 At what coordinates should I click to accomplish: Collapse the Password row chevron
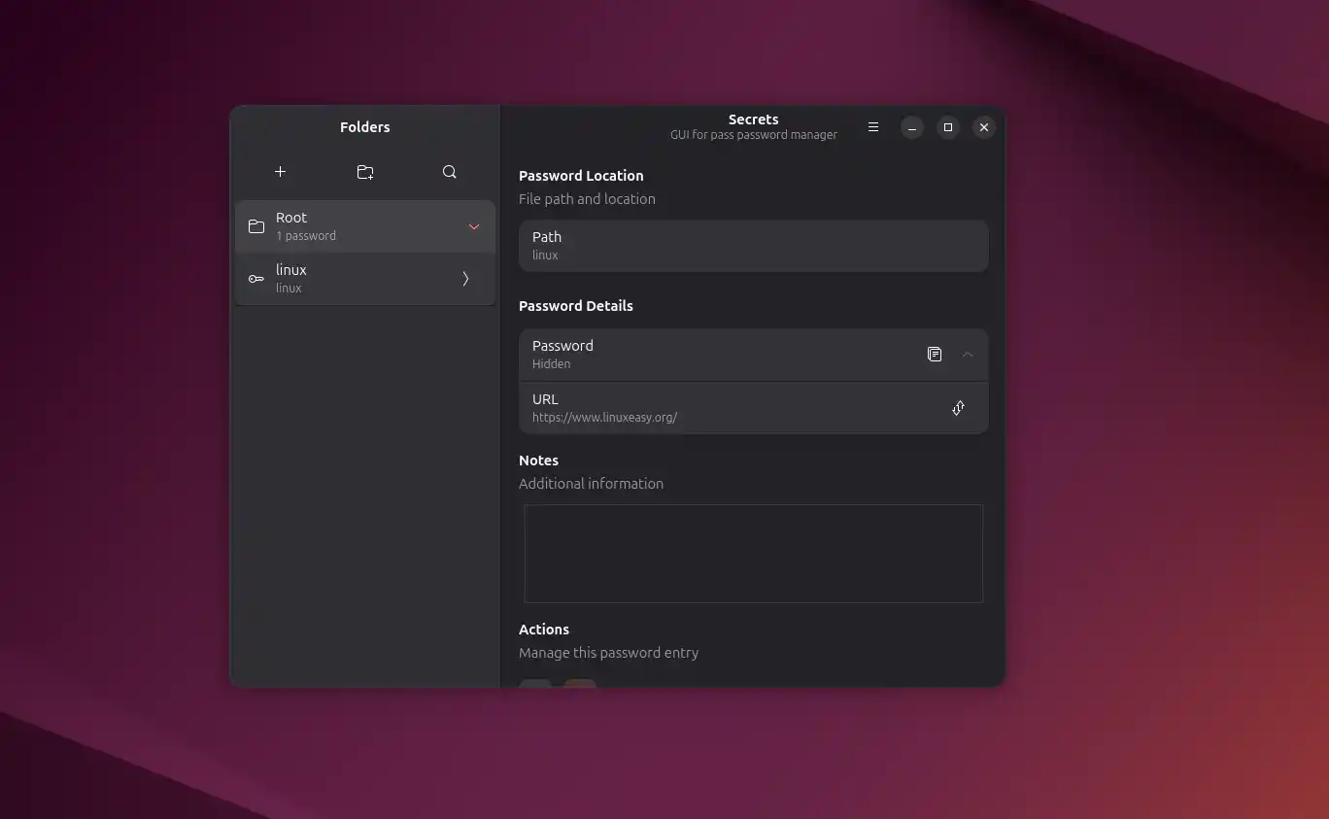tap(968, 355)
